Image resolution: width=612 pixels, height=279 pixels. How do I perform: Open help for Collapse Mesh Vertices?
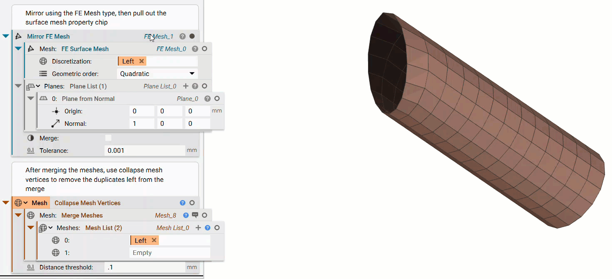pyautogui.click(x=182, y=203)
